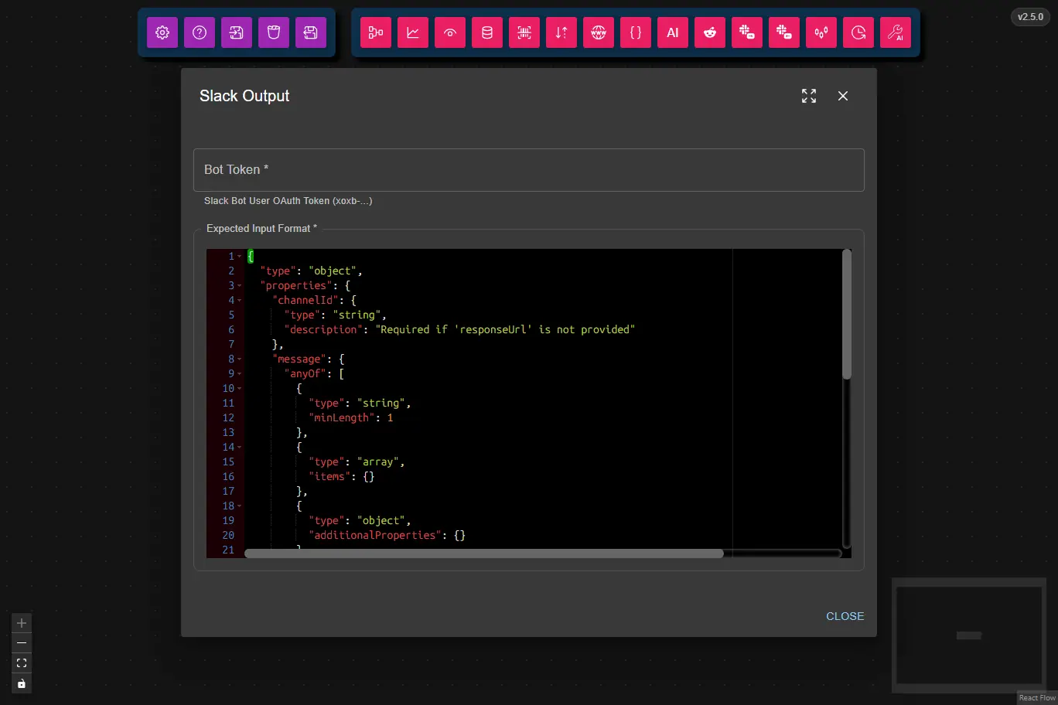Collapse the "properties" block fold arrow

click(240, 286)
